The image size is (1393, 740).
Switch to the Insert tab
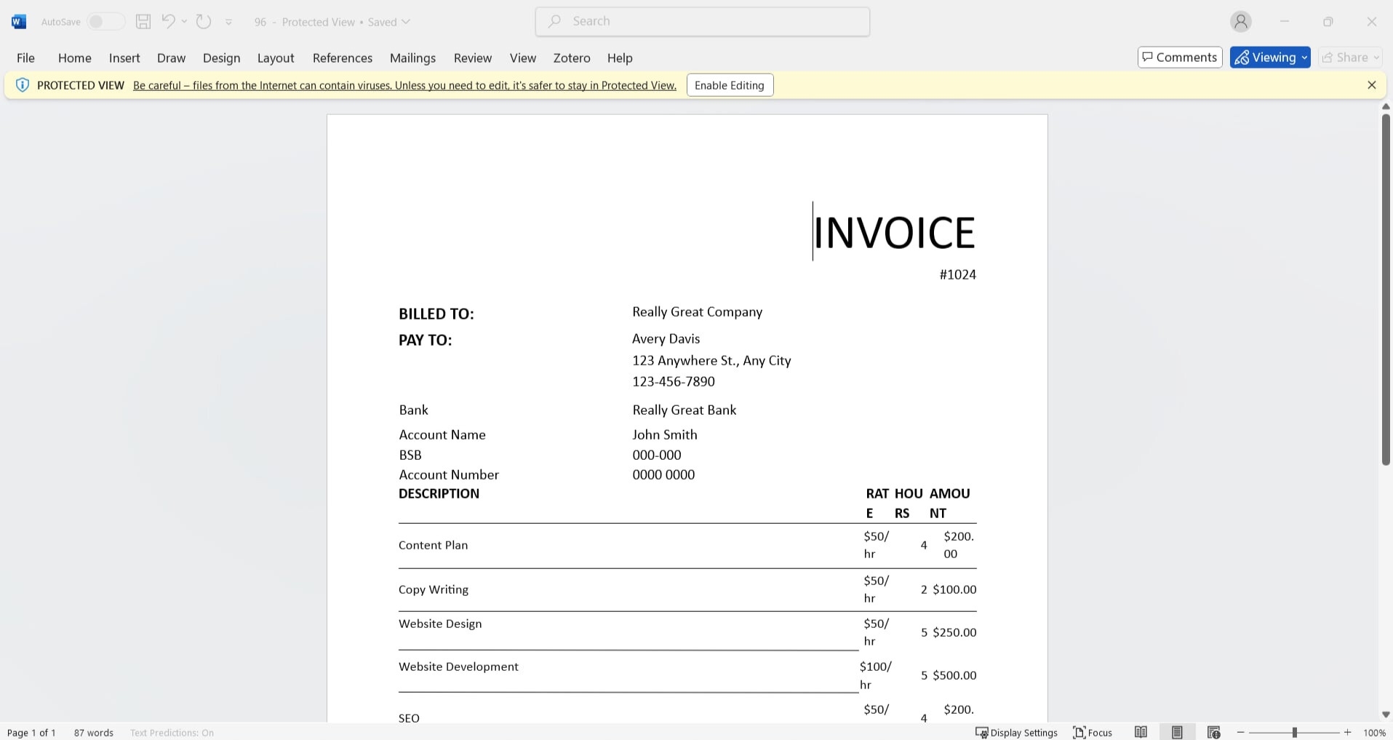coord(124,57)
